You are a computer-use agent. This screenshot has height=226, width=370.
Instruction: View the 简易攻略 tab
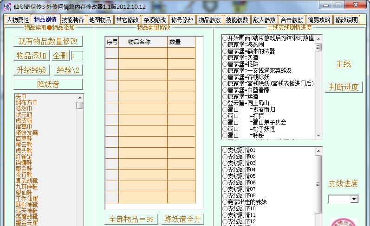[319, 20]
